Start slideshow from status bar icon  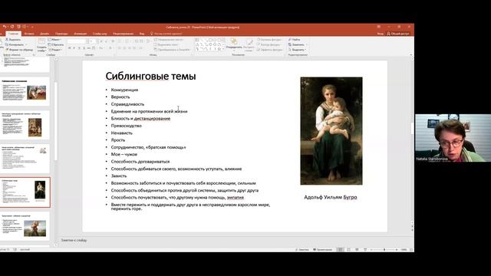(365, 249)
